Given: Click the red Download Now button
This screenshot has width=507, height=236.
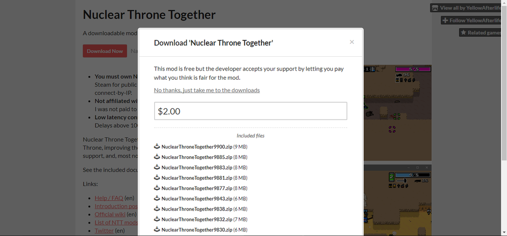Looking at the screenshot, I should 105,51.
